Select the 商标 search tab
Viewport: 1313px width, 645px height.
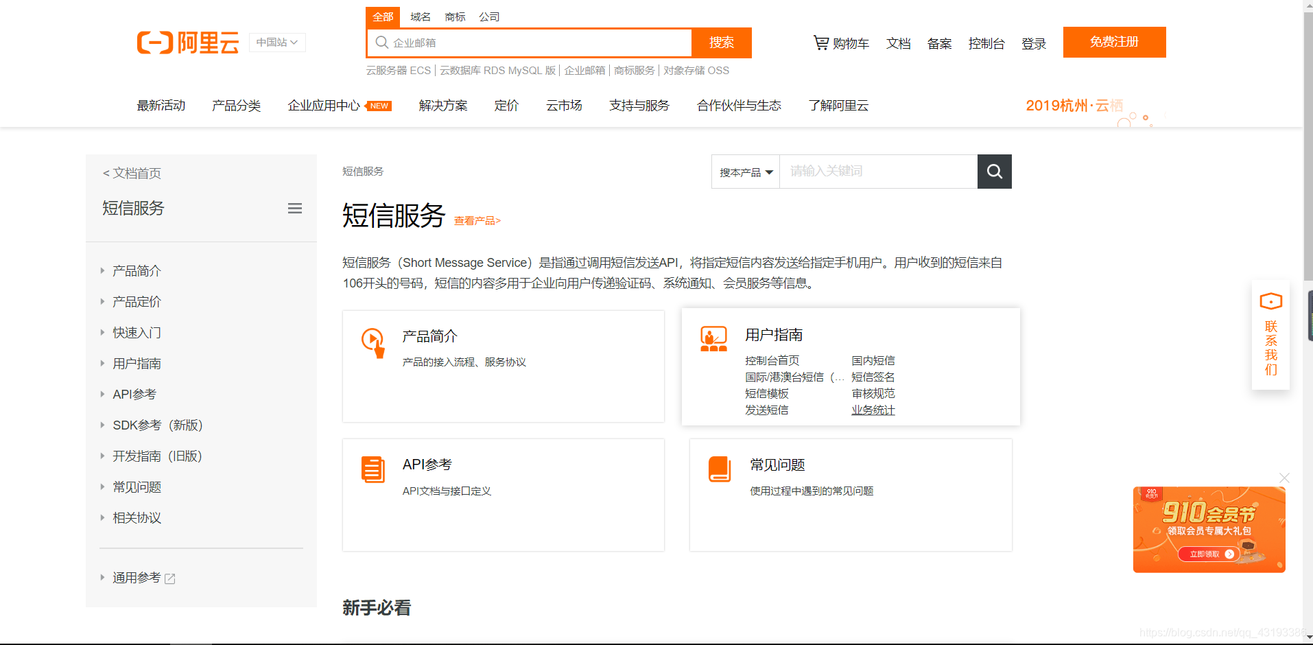click(455, 17)
